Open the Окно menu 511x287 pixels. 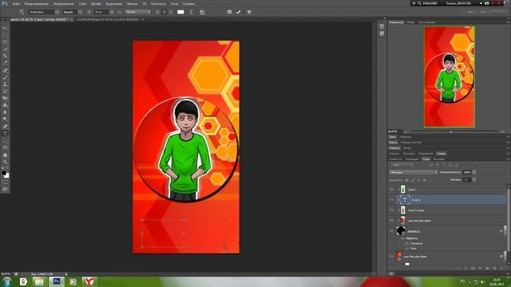[174, 3]
